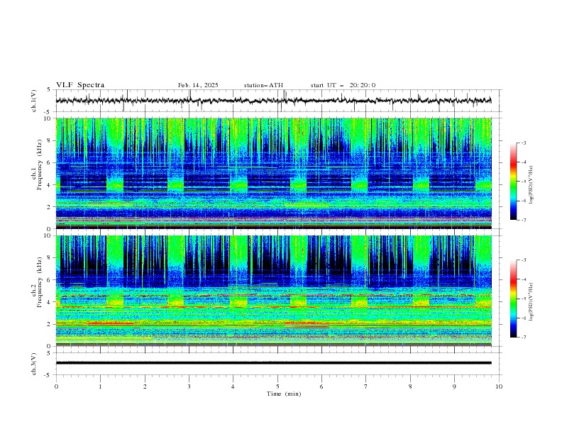Click the "8" kHz tick on ch.1 frequency axis
This screenshot has width=562, height=434.
(50, 140)
